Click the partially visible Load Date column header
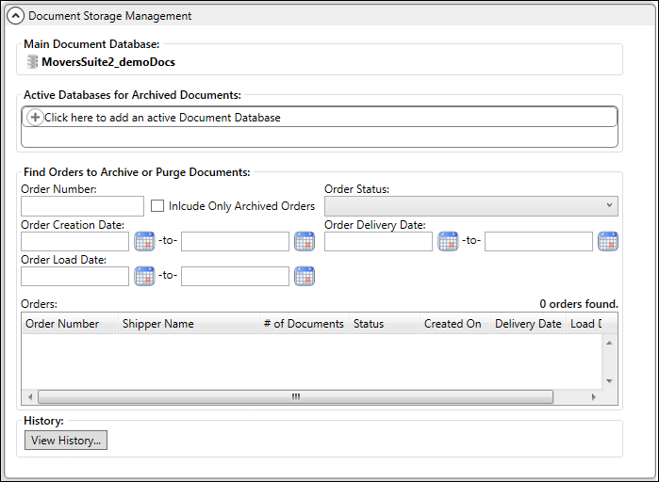659x482 pixels. pyautogui.click(x=585, y=324)
